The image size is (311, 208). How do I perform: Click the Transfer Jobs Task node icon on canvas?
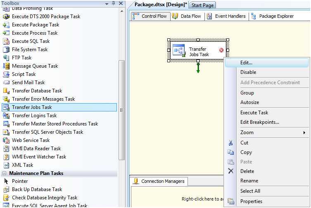pyautogui.click(x=179, y=51)
